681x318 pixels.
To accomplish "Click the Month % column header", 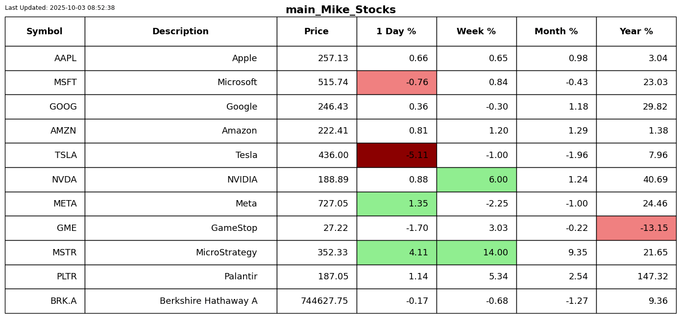I will coord(556,31).
